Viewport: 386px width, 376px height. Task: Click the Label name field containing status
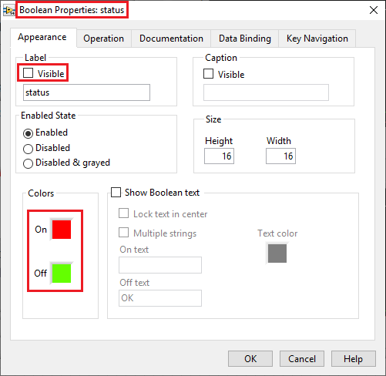pos(86,92)
